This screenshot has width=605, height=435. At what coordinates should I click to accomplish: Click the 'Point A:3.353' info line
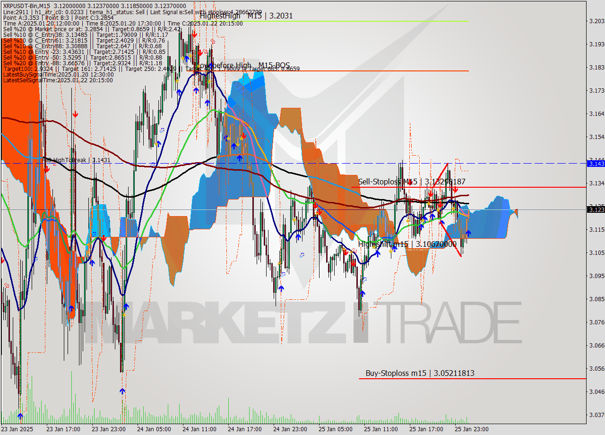pos(58,17)
